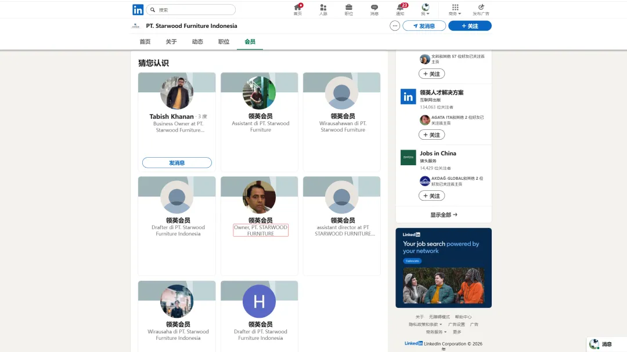This screenshot has height=352, width=627.
Task: Open the 商务 business grid dropdown
Action: [455, 9]
